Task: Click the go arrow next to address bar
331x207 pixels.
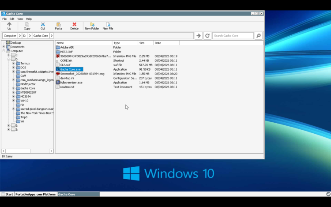Action: click(199, 36)
